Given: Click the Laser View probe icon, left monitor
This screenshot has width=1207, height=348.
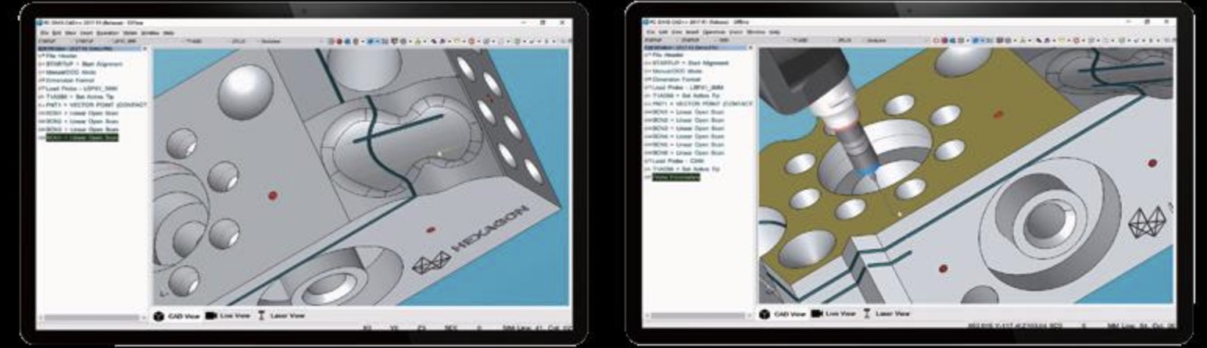Looking at the screenshot, I should (262, 316).
